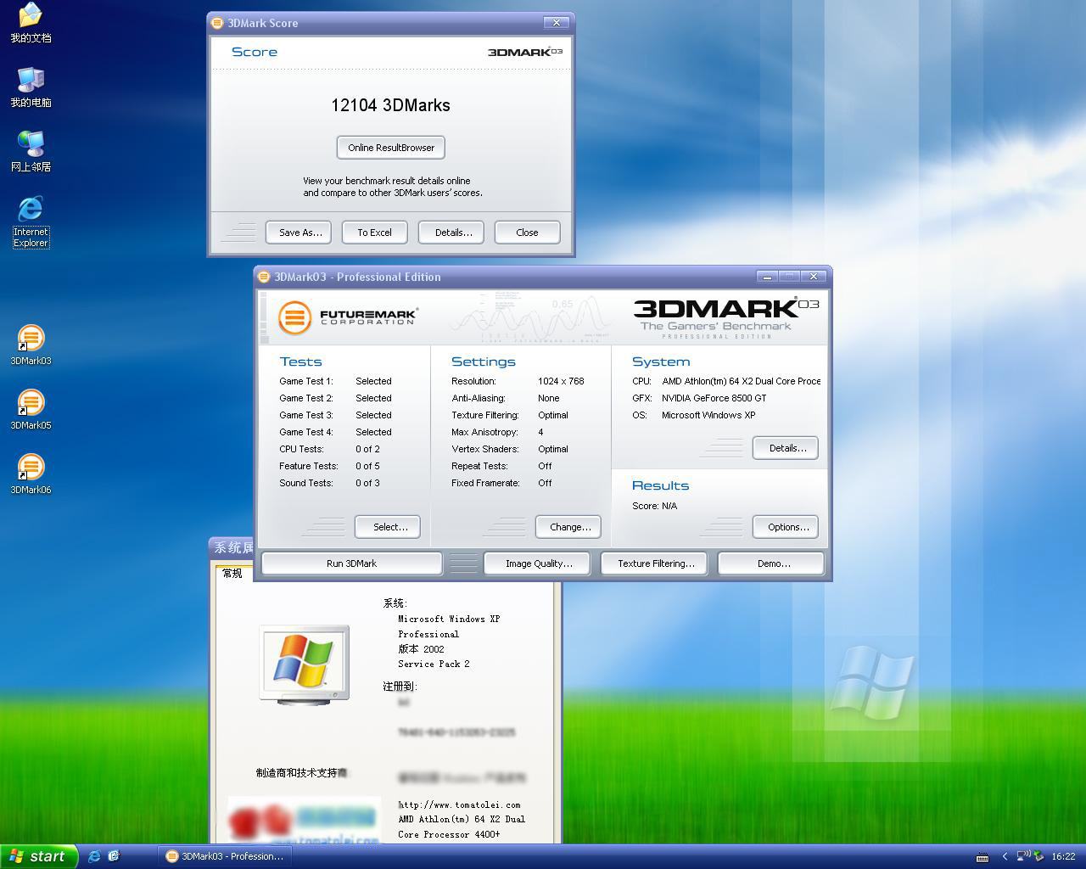This screenshot has width=1086, height=869.
Task: Open the 网上邻居 desktop icon
Action: 31,145
